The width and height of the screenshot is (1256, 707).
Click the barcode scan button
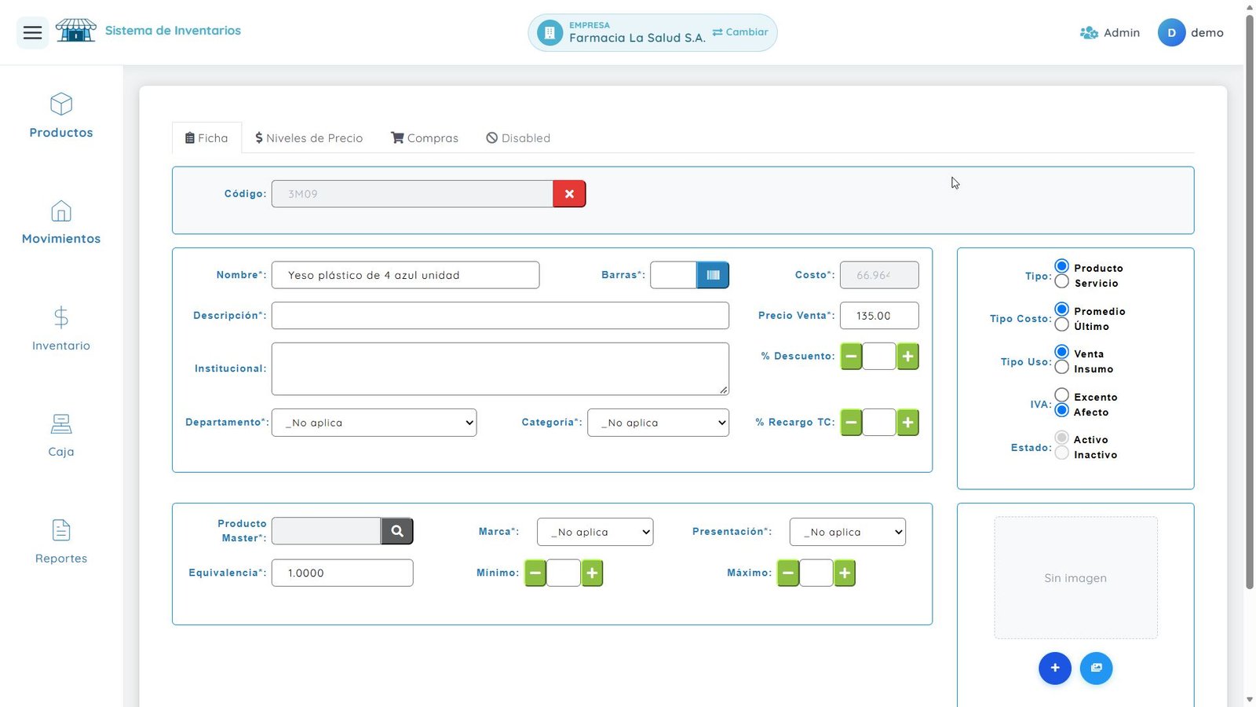pyautogui.click(x=713, y=275)
